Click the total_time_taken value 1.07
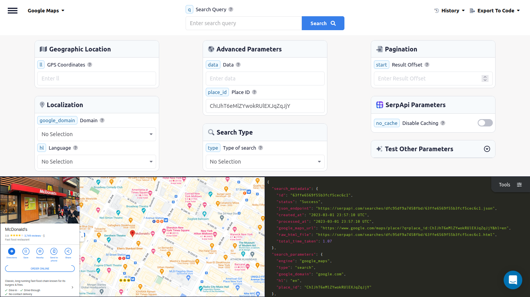The width and height of the screenshot is (530, 297). [x=327, y=241]
